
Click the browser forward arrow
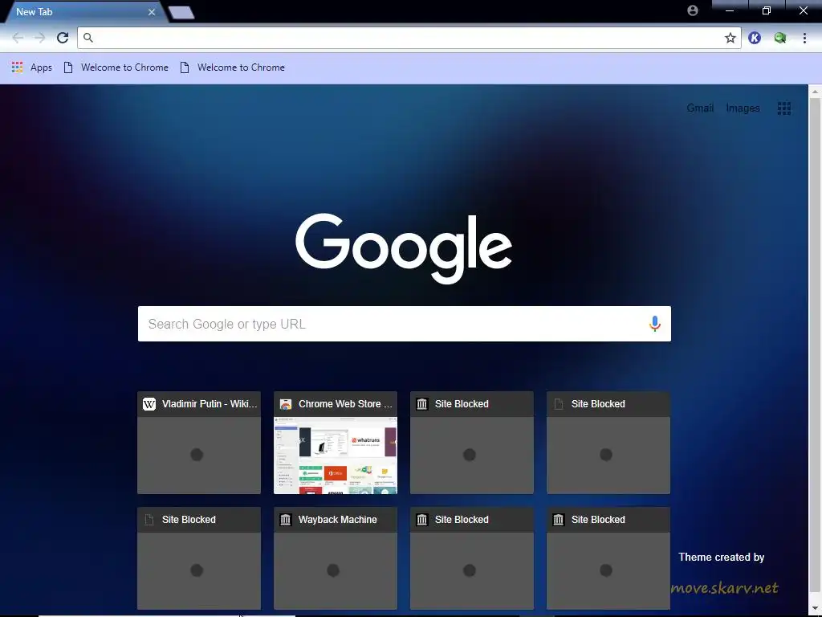click(x=40, y=38)
